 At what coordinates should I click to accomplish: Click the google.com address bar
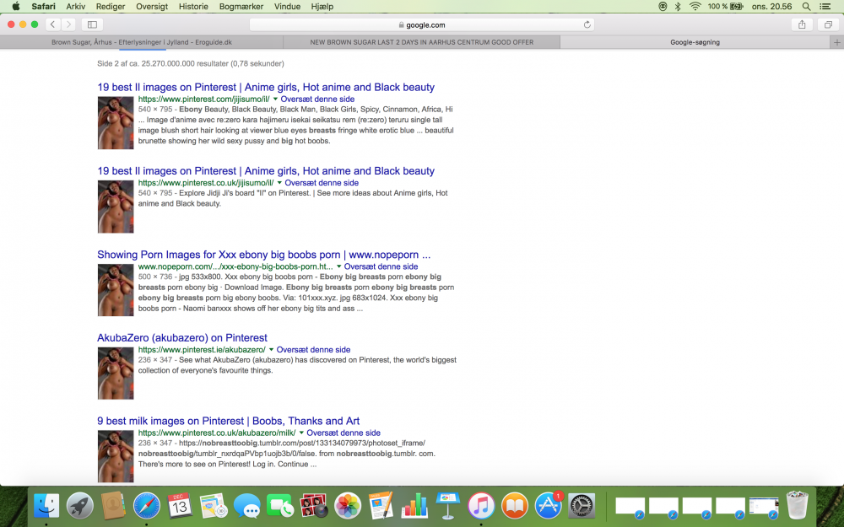[422, 24]
